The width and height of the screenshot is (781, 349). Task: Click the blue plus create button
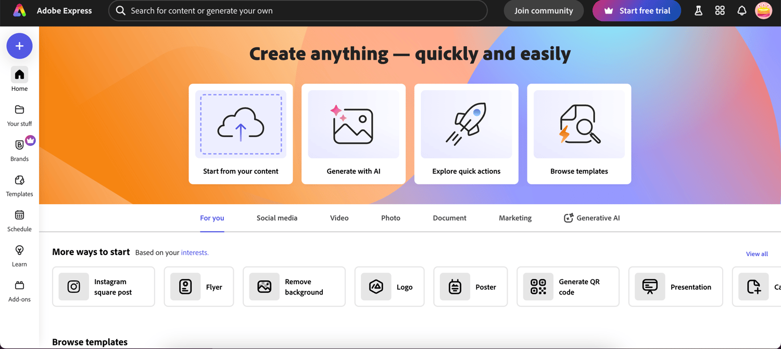[19, 46]
